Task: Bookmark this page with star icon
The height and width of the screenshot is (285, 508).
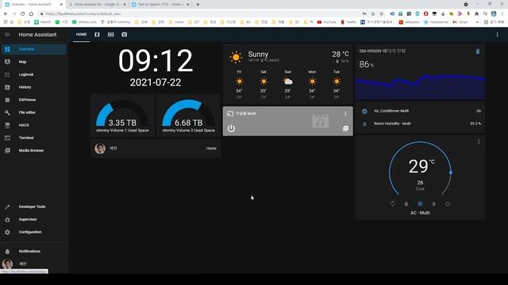Action: pyautogui.click(x=382, y=14)
